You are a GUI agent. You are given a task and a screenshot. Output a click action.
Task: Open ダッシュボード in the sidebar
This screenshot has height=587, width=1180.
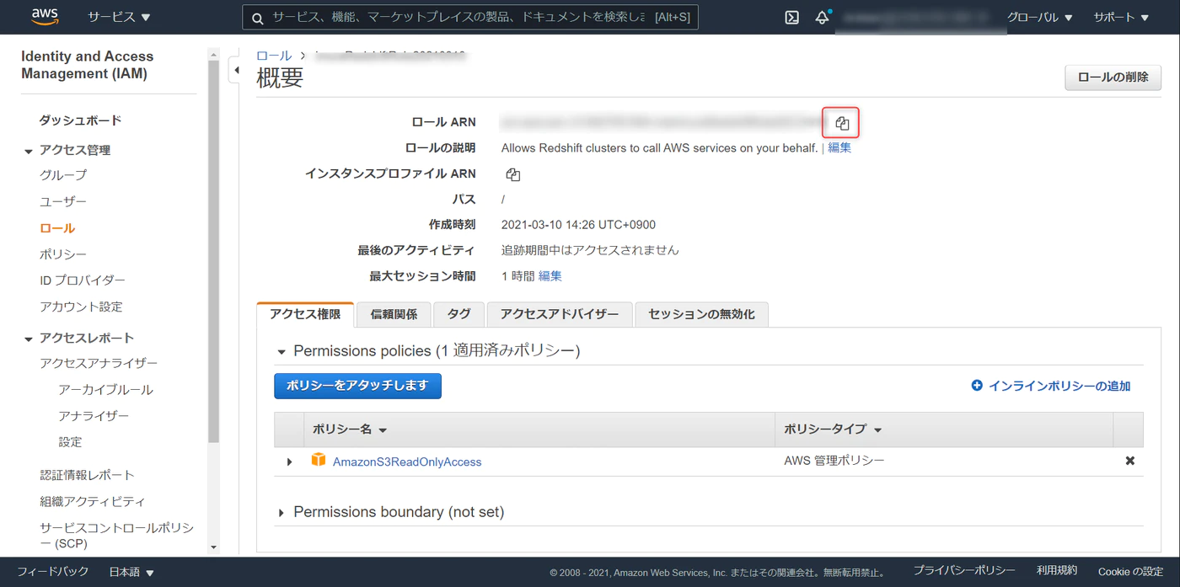pos(81,120)
